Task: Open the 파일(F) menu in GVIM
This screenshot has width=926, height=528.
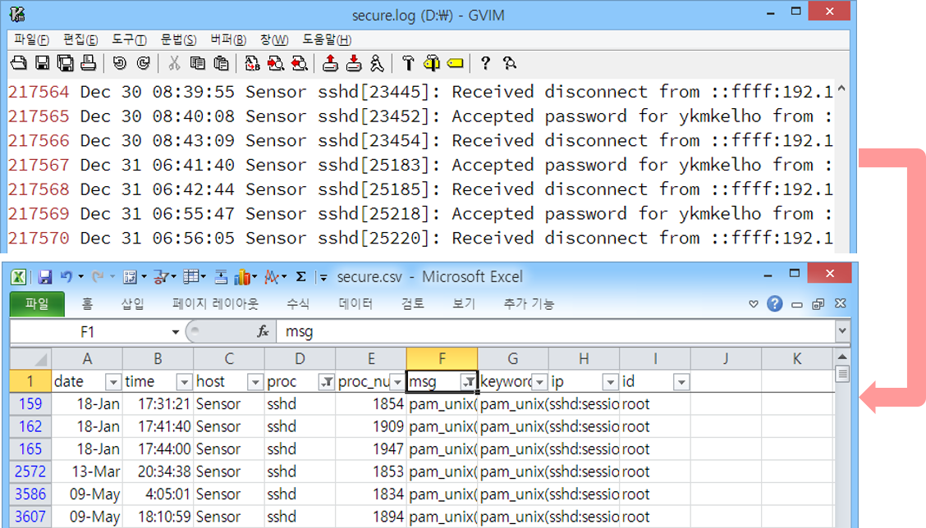Action: coord(31,39)
